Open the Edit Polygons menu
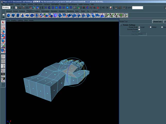 click(72, 4)
